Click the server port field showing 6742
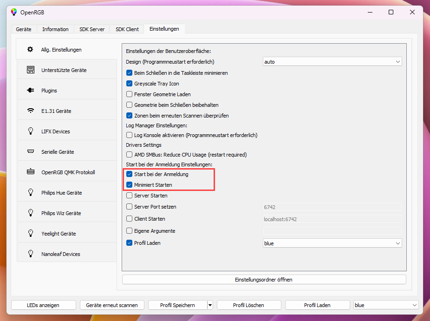The image size is (430, 321). coord(332,207)
